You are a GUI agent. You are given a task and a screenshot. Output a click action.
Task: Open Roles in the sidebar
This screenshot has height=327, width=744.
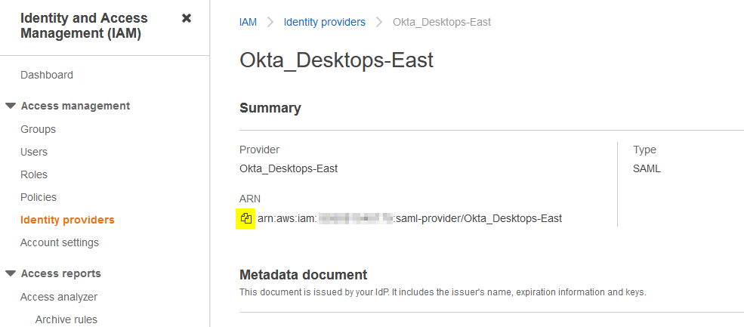tap(34, 174)
